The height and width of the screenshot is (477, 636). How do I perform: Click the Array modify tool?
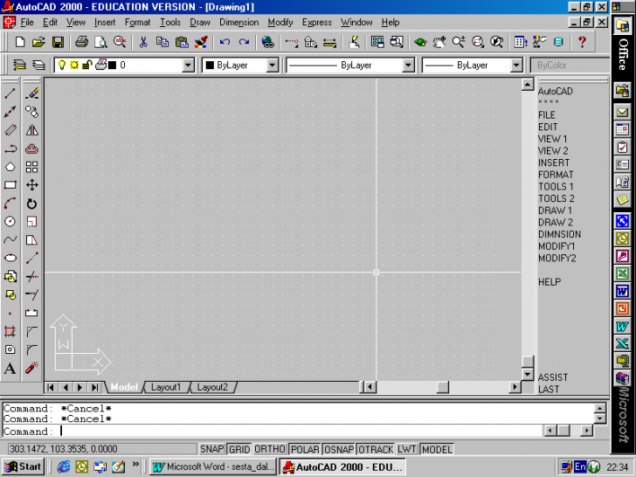[x=31, y=167]
